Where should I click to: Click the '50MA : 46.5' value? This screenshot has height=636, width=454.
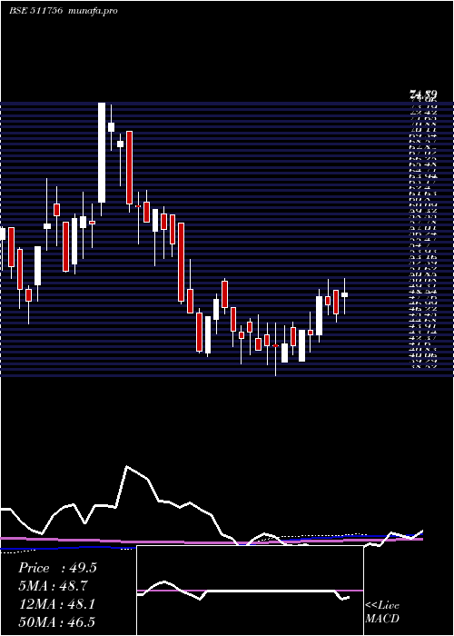point(56,621)
